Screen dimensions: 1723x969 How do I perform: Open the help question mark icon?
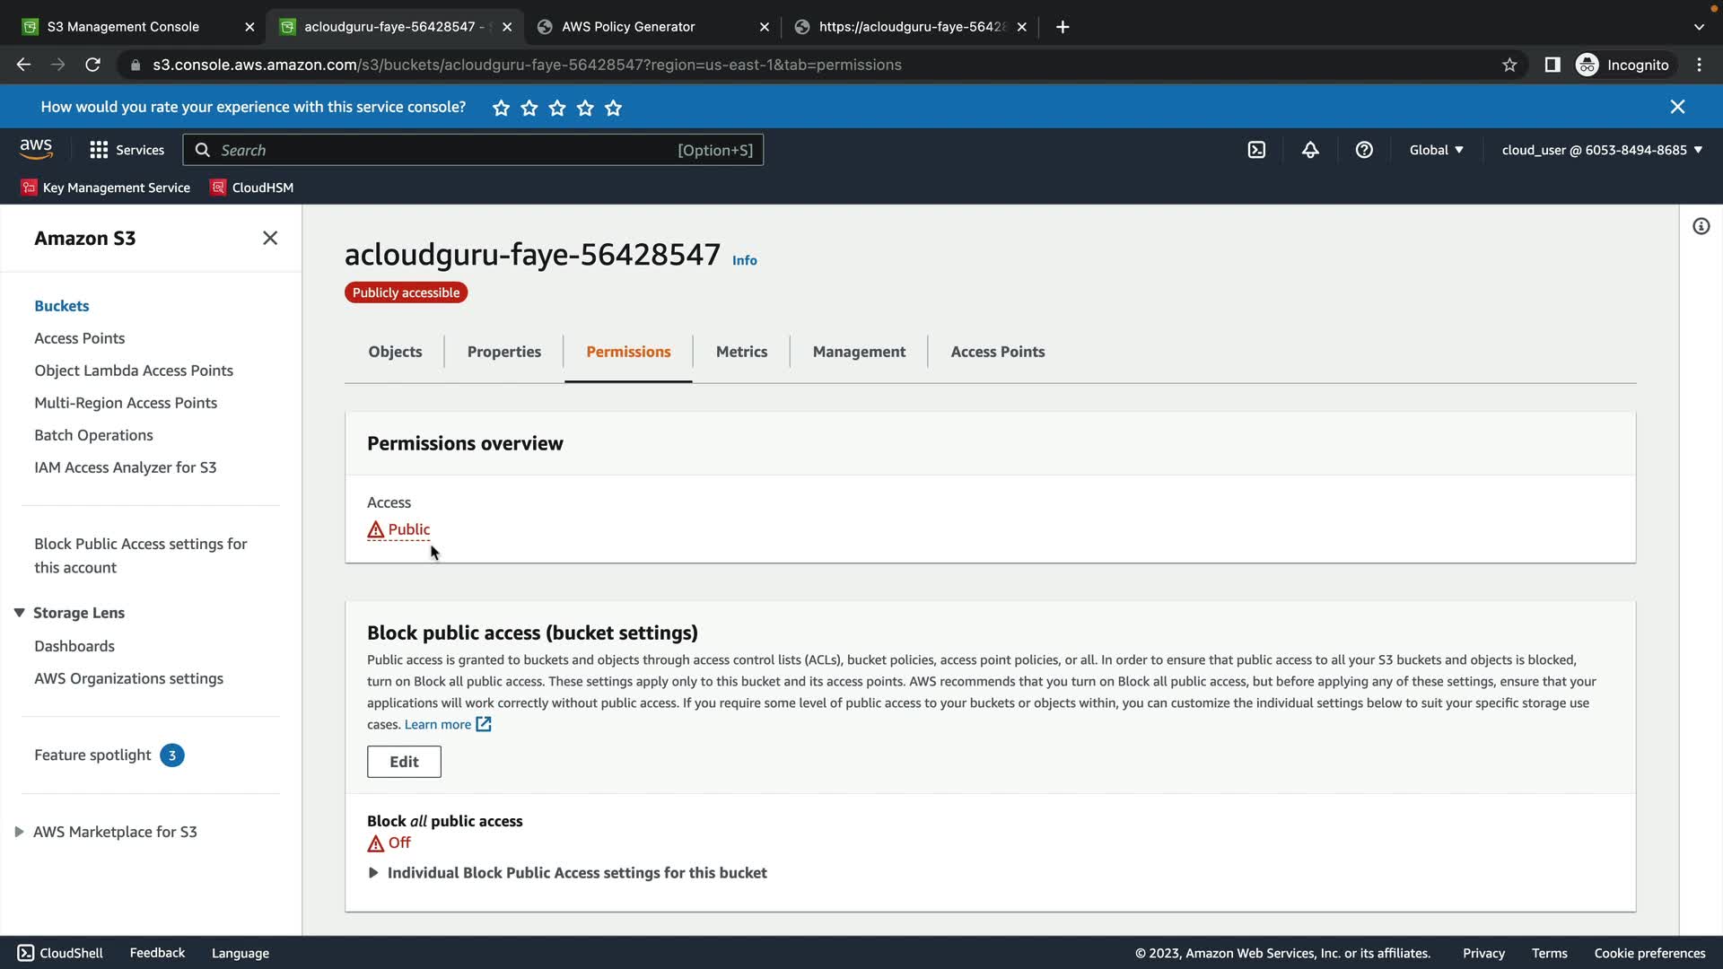[1364, 150]
